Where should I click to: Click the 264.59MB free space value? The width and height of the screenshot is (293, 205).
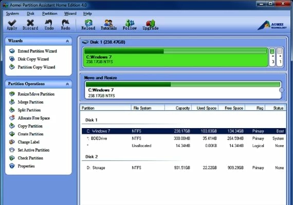[235, 138]
